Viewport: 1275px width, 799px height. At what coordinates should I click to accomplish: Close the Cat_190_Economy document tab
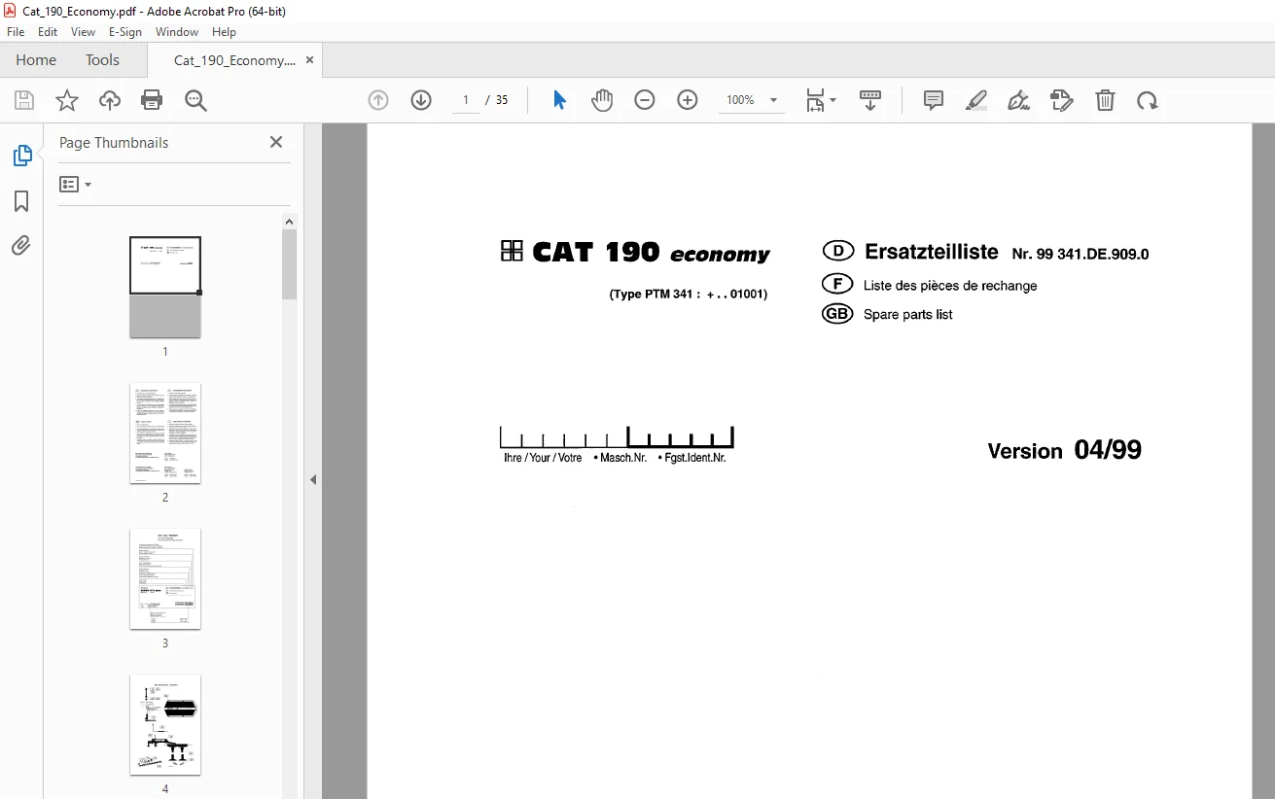310,59
